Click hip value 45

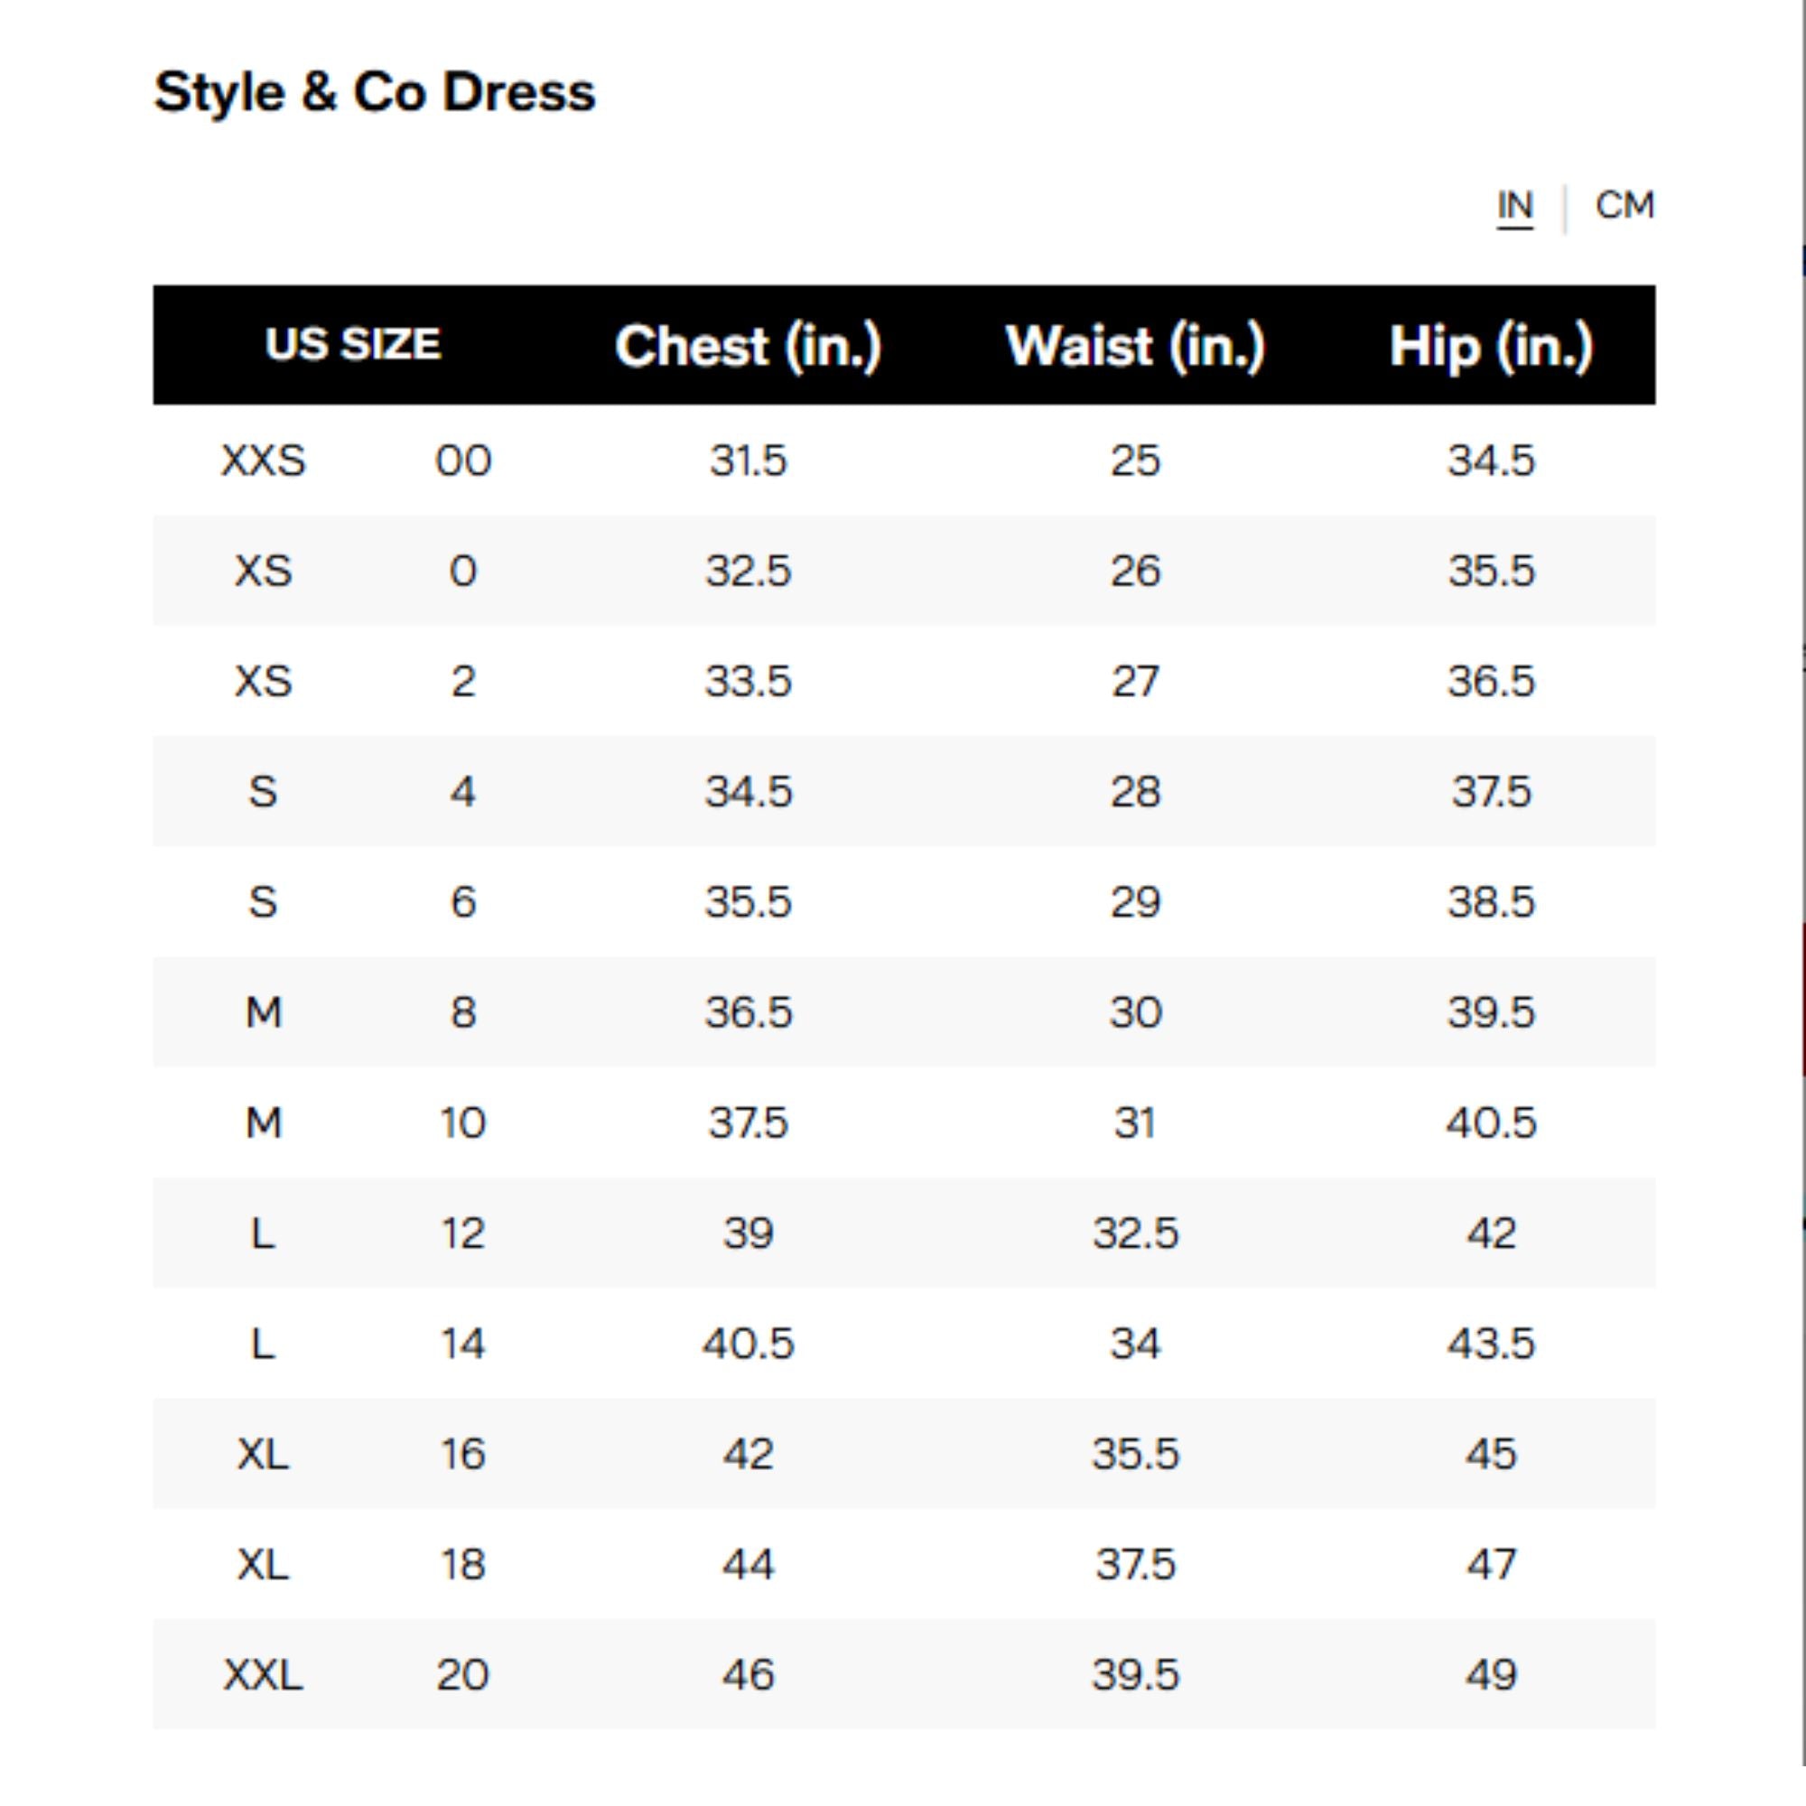1491,1454
